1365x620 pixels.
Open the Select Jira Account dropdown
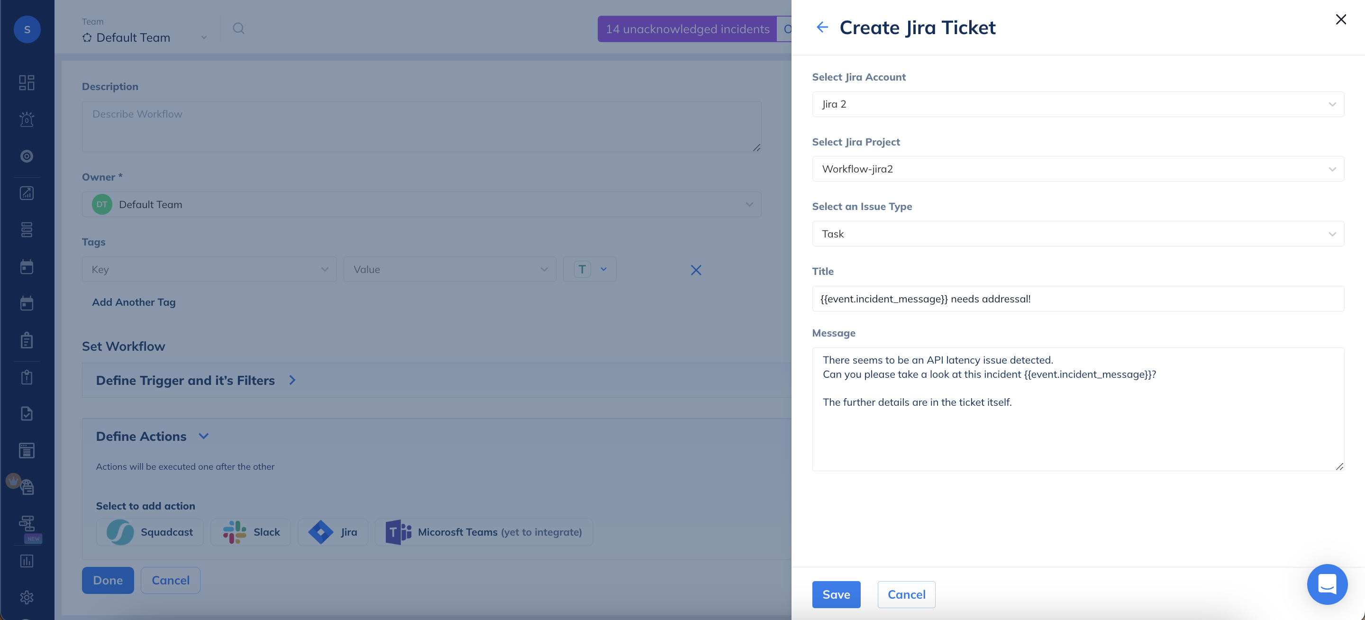[1077, 104]
